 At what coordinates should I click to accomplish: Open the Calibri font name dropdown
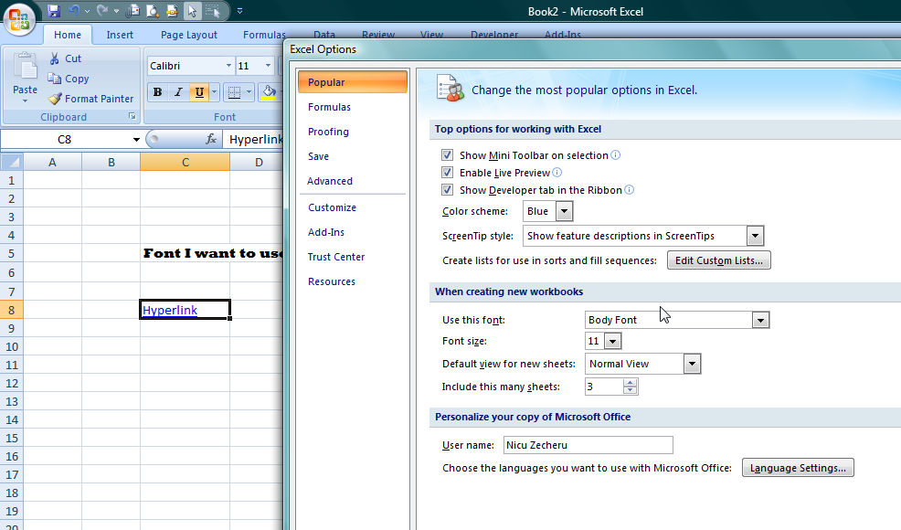coord(228,66)
